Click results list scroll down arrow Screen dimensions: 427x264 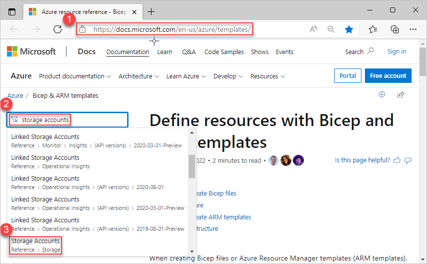tap(192, 252)
